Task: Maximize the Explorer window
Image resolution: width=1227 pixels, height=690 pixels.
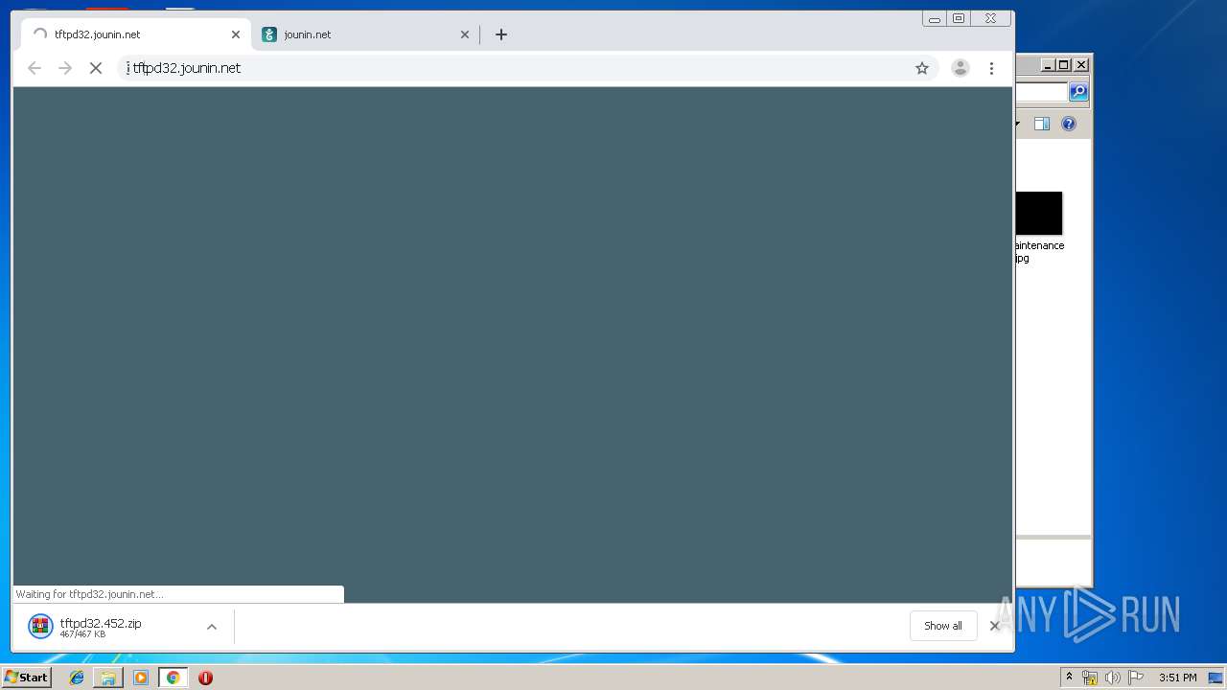Action: pos(1064,65)
